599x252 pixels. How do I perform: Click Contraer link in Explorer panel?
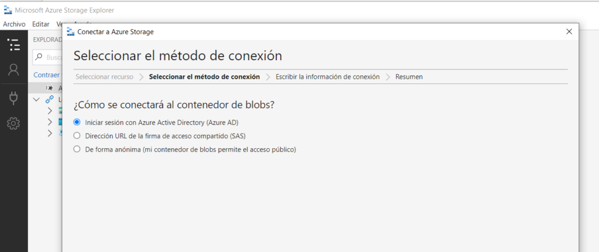point(47,75)
